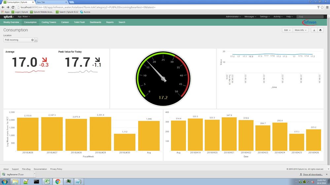Go to the Weekly Overview tab
The height and width of the screenshot is (185, 330).
[x=11, y=22]
